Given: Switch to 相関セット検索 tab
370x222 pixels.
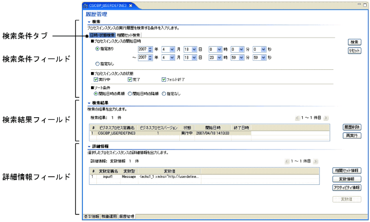Looking at the screenshot, I should tap(128, 35).
